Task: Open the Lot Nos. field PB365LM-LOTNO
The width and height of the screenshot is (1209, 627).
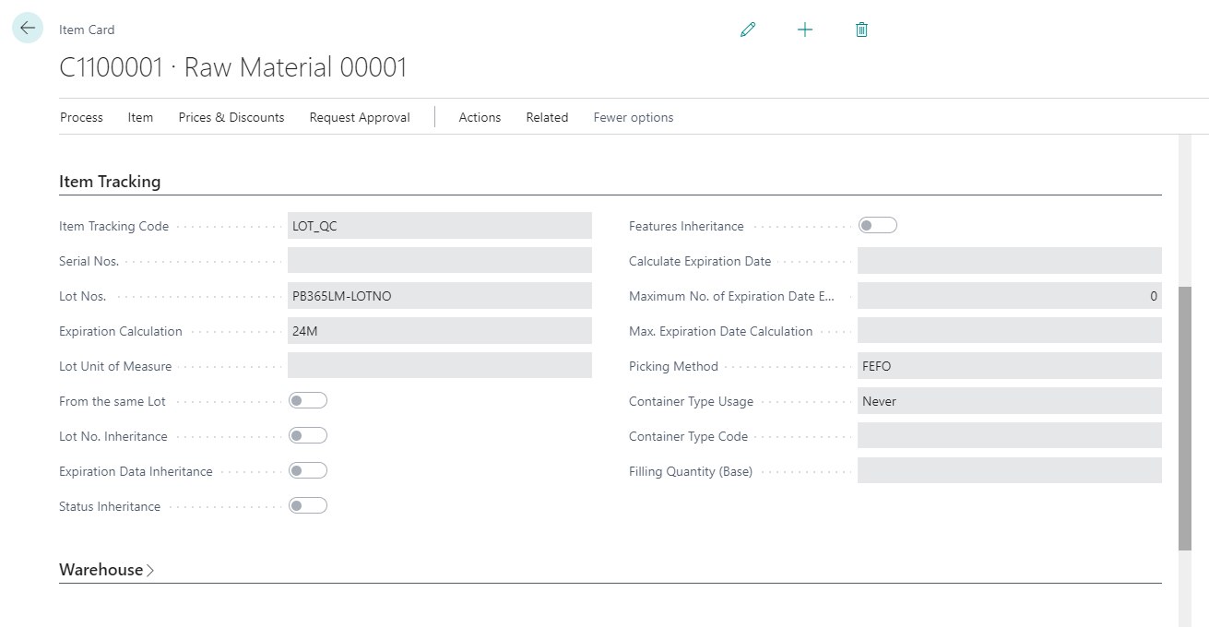Action: click(440, 296)
